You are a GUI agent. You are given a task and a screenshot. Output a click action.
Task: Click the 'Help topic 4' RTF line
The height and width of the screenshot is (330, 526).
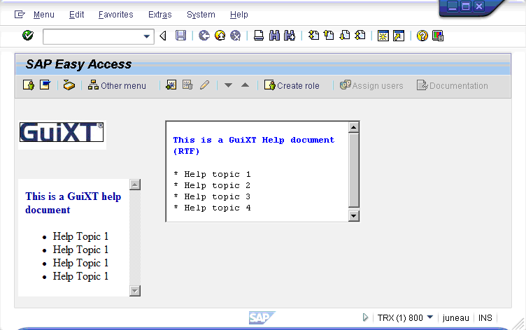coord(213,208)
